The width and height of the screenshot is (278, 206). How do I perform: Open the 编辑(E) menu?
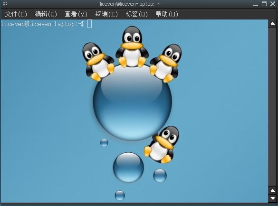[x=46, y=14]
